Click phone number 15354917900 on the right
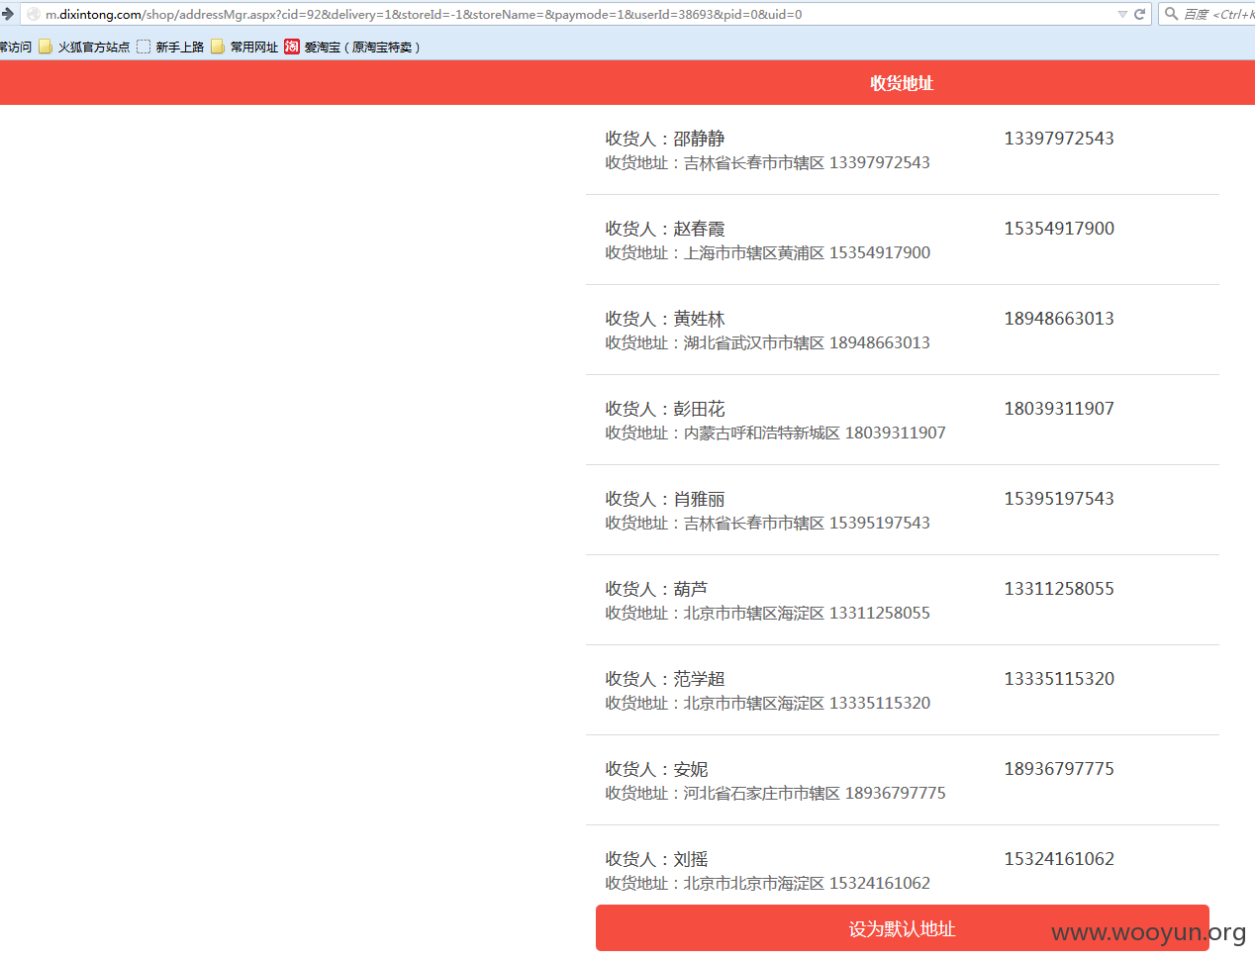This screenshot has width=1255, height=961. (1059, 229)
